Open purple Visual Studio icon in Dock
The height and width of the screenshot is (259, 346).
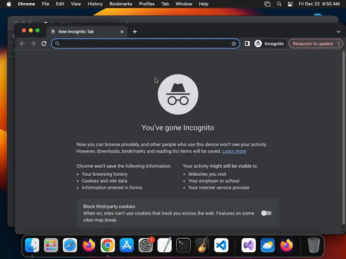[x=249, y=245]
